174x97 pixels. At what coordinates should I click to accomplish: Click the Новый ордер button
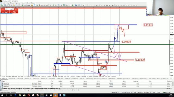(26, 5)
